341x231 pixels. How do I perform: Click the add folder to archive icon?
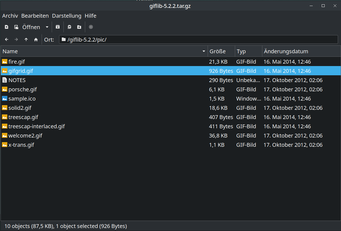79,27
